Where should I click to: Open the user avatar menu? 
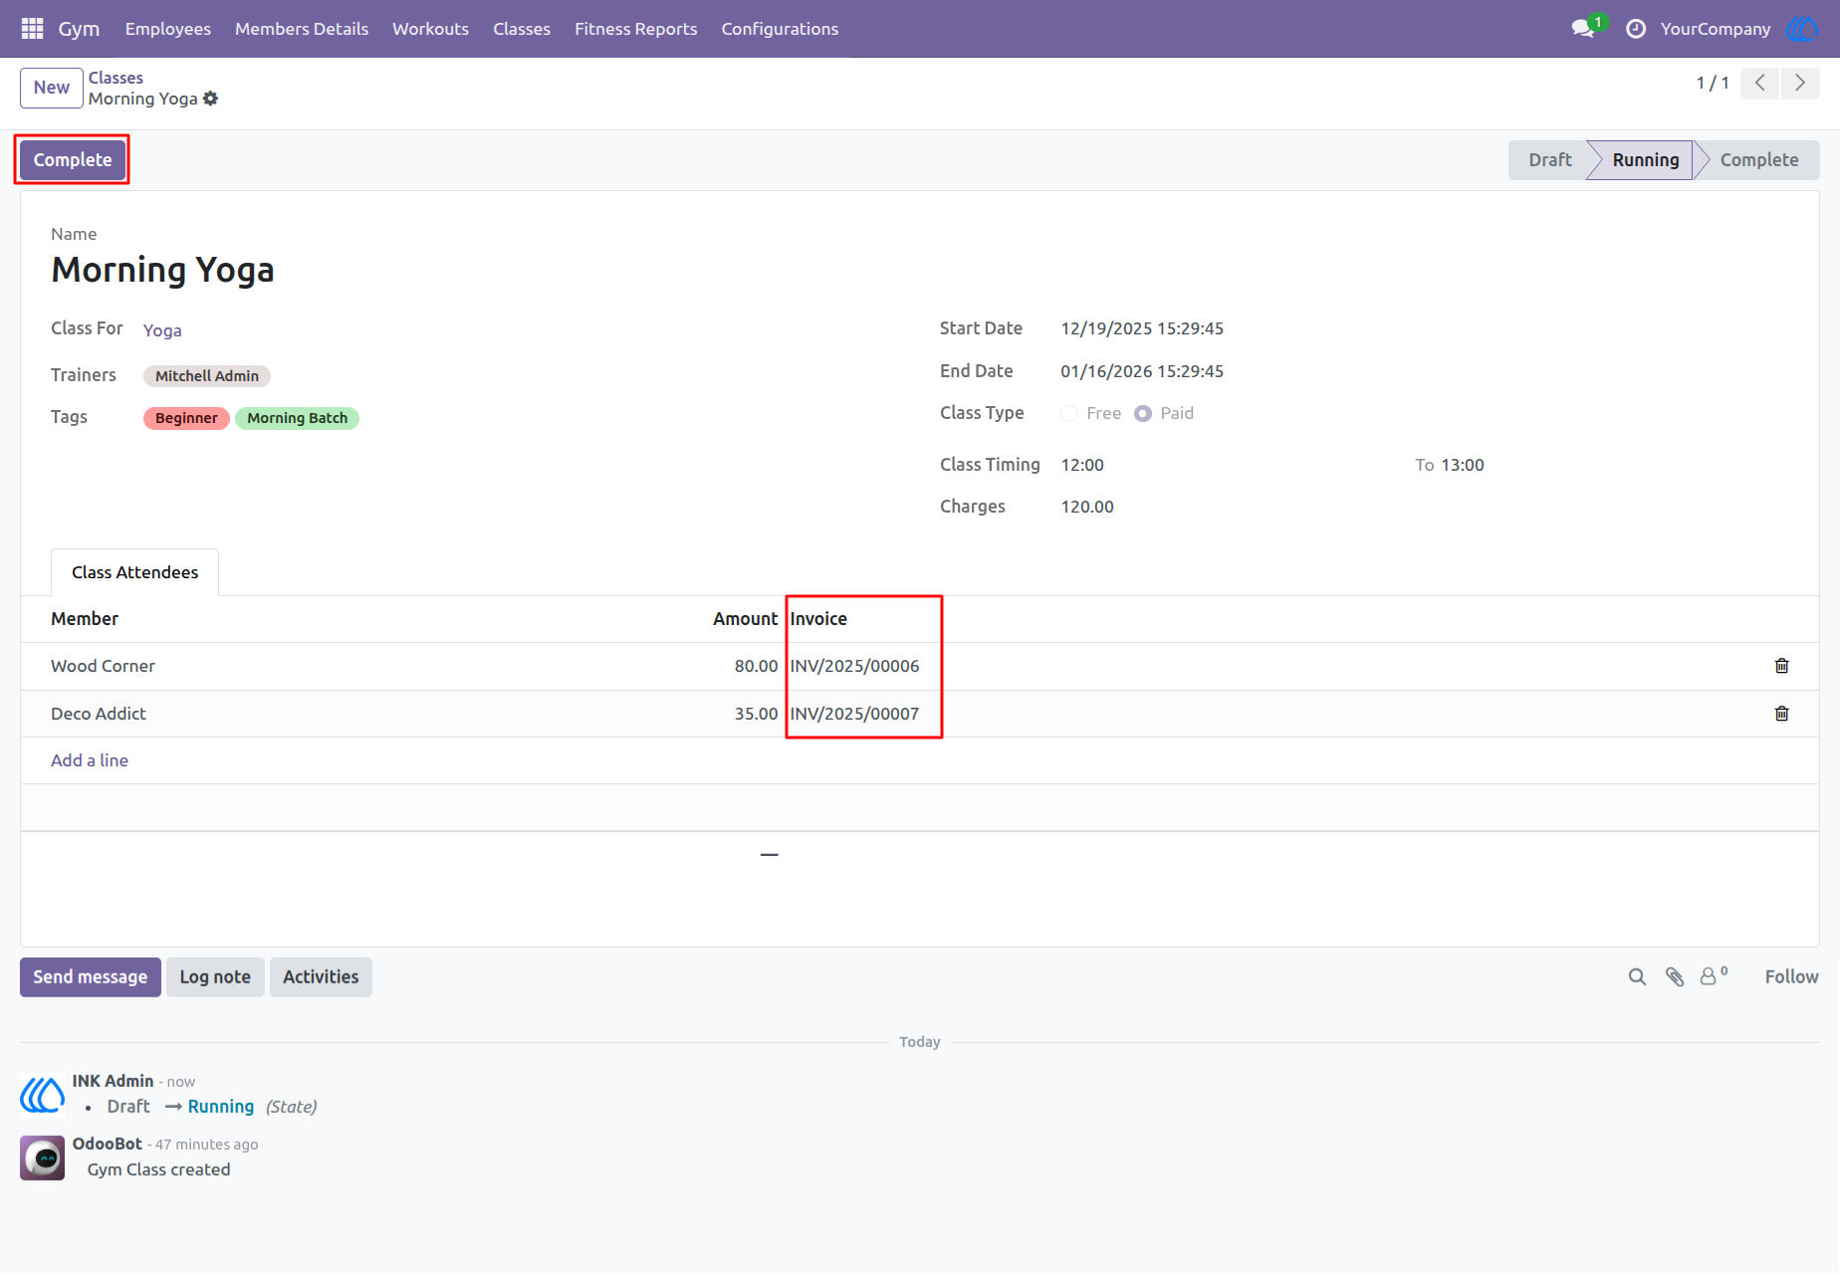click(1802, 29)
